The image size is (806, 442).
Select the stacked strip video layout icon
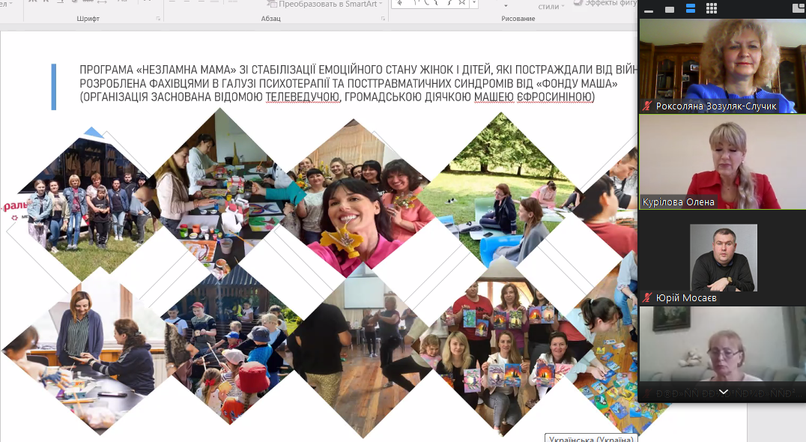[690, 9]
